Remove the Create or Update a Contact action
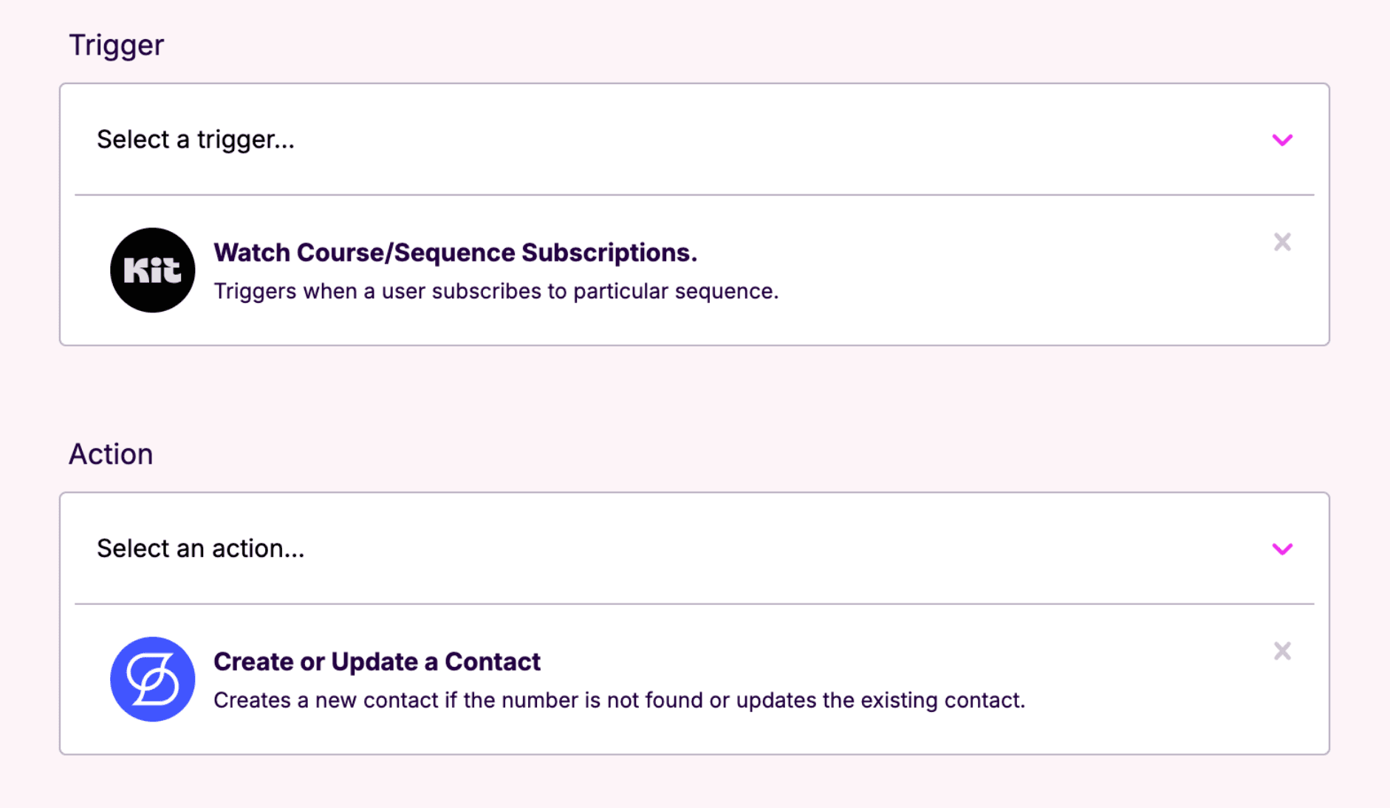This screenshot has width=1390, height=808. (1282, 651)
